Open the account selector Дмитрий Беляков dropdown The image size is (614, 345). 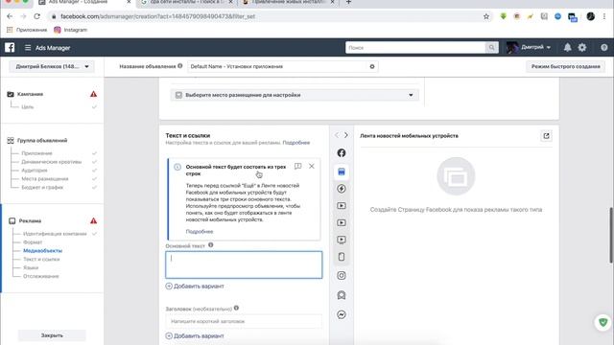(x=52, y=66)
